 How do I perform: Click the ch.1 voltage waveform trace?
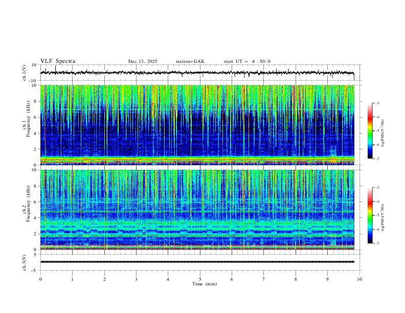[x=197, y=73]
